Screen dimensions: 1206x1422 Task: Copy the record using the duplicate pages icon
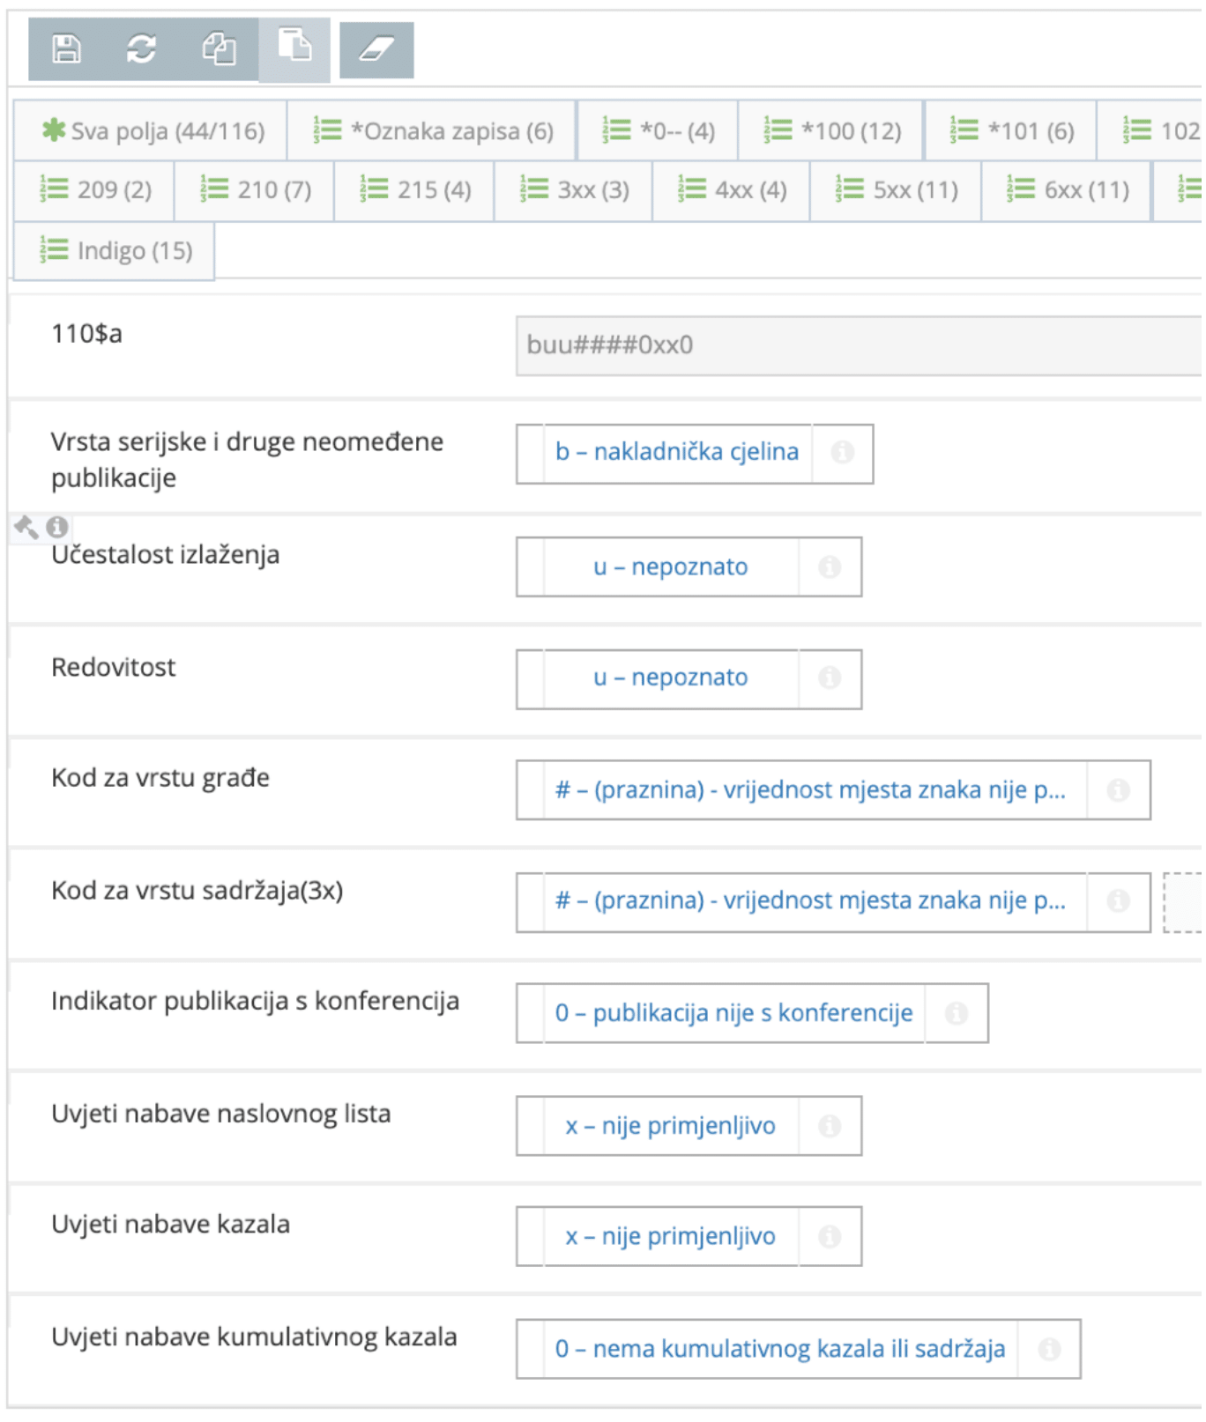[219, 50]
